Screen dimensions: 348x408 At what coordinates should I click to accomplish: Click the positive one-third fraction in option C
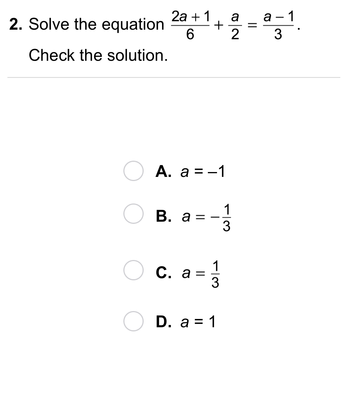216,274
